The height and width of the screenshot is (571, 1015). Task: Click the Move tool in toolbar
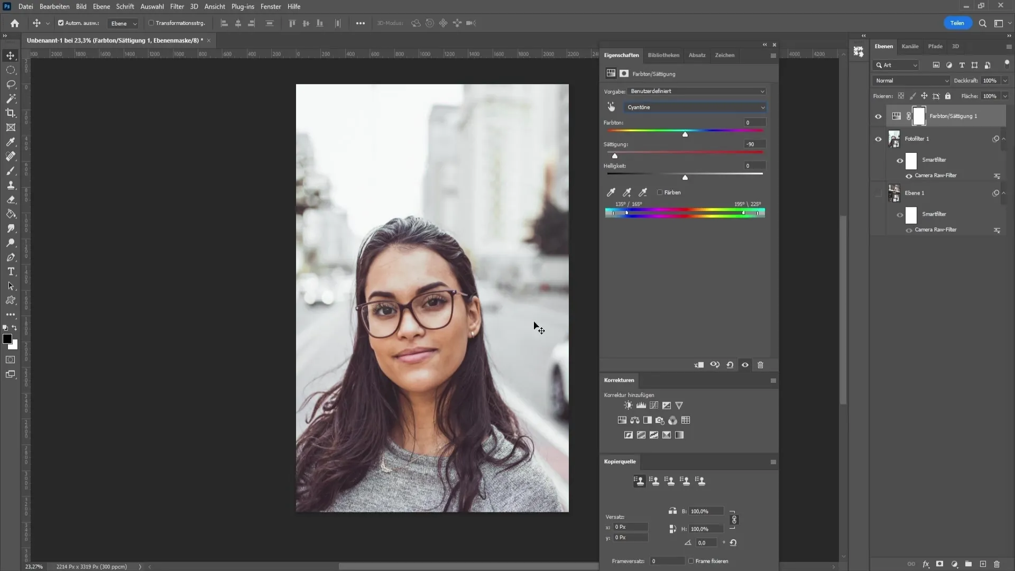11,55
